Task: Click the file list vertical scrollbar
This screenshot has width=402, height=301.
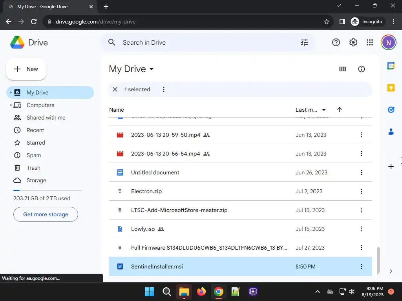Action: tap(378, 261)
